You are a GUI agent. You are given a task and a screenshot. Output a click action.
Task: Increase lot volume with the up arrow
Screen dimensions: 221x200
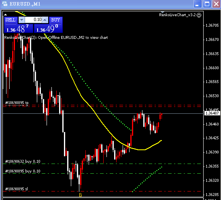(45, 20)
